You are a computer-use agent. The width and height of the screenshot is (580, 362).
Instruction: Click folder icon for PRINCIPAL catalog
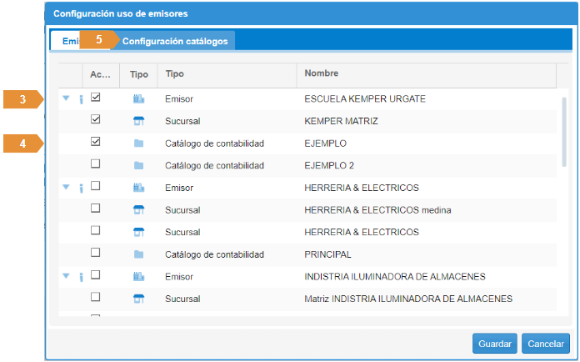(x=138, y=254)
